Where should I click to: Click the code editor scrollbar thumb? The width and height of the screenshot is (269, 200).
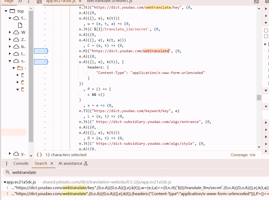point(259,98)
